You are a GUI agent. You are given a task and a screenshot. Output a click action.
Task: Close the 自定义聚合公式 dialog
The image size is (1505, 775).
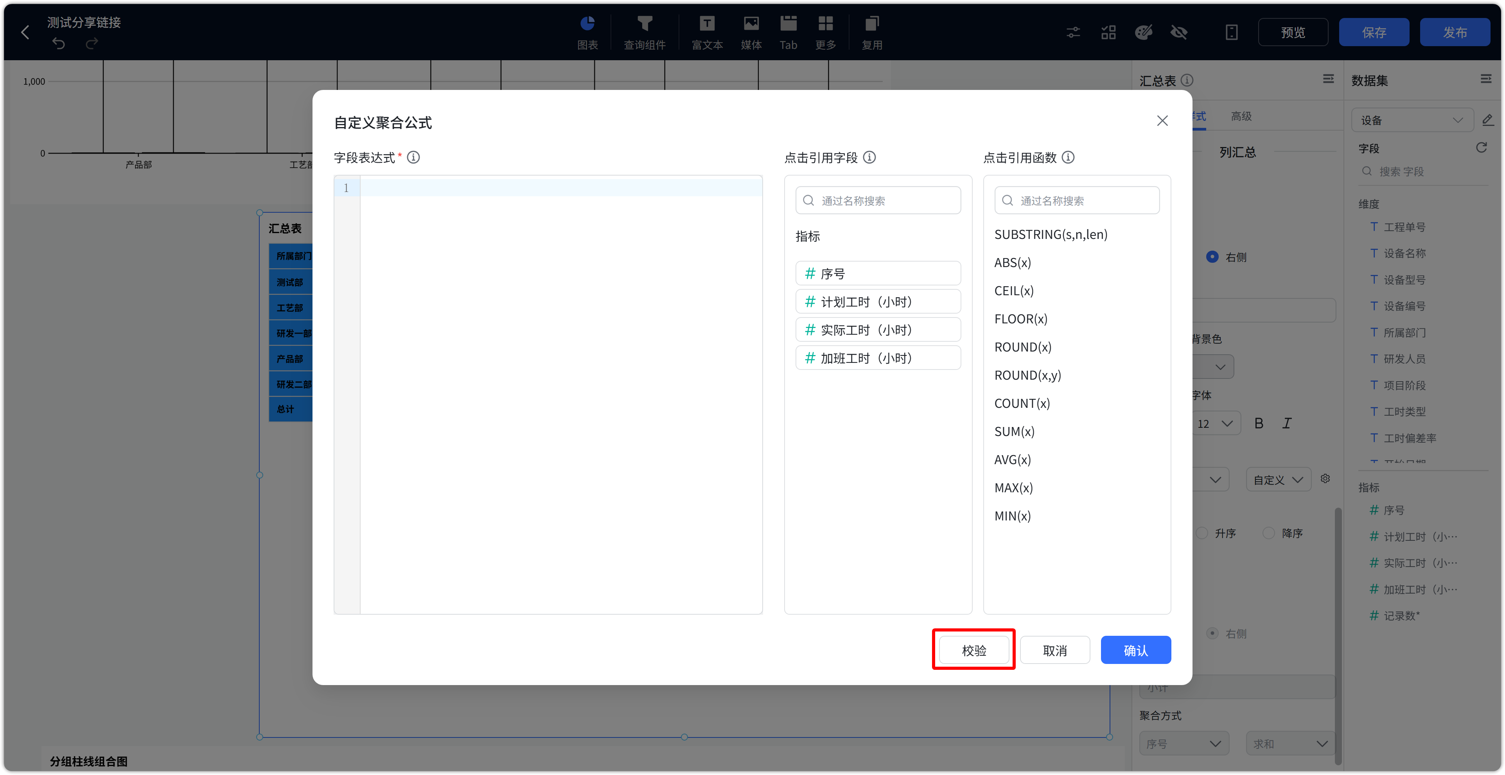tap(1162, 120)
